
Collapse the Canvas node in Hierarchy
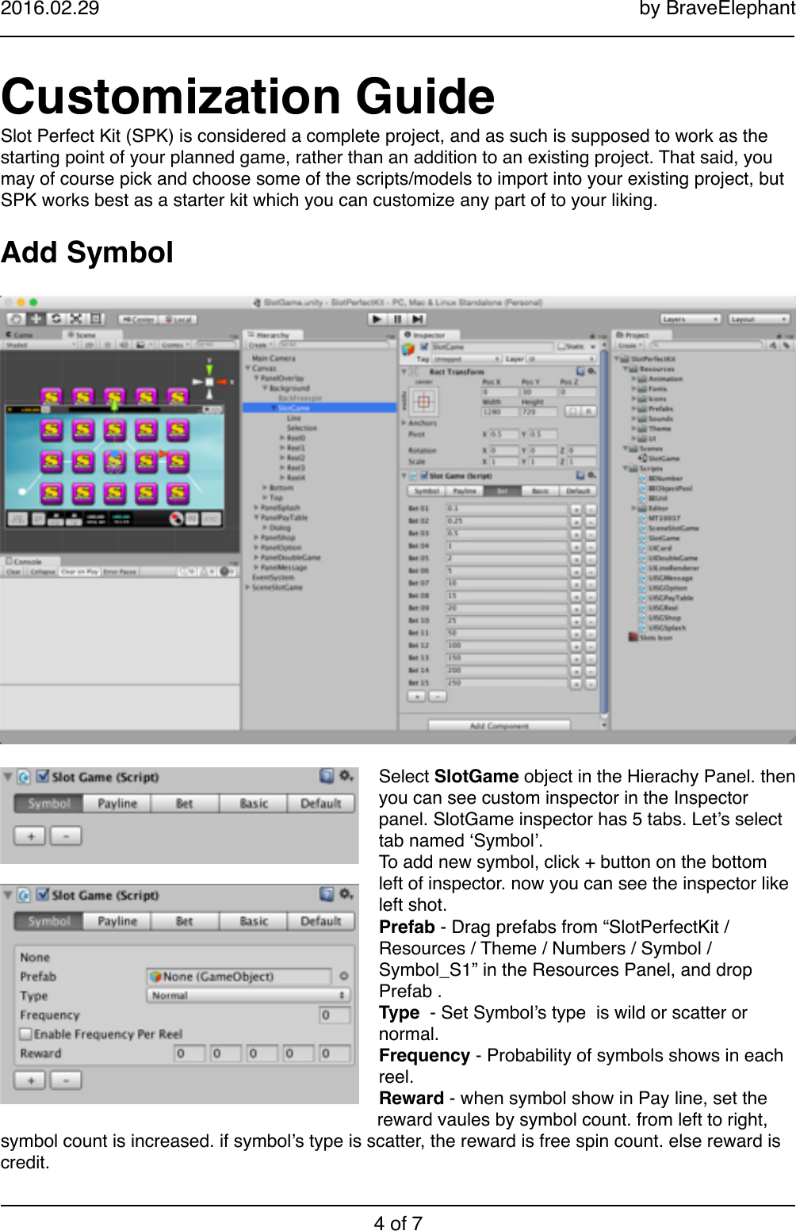(248, 369)
